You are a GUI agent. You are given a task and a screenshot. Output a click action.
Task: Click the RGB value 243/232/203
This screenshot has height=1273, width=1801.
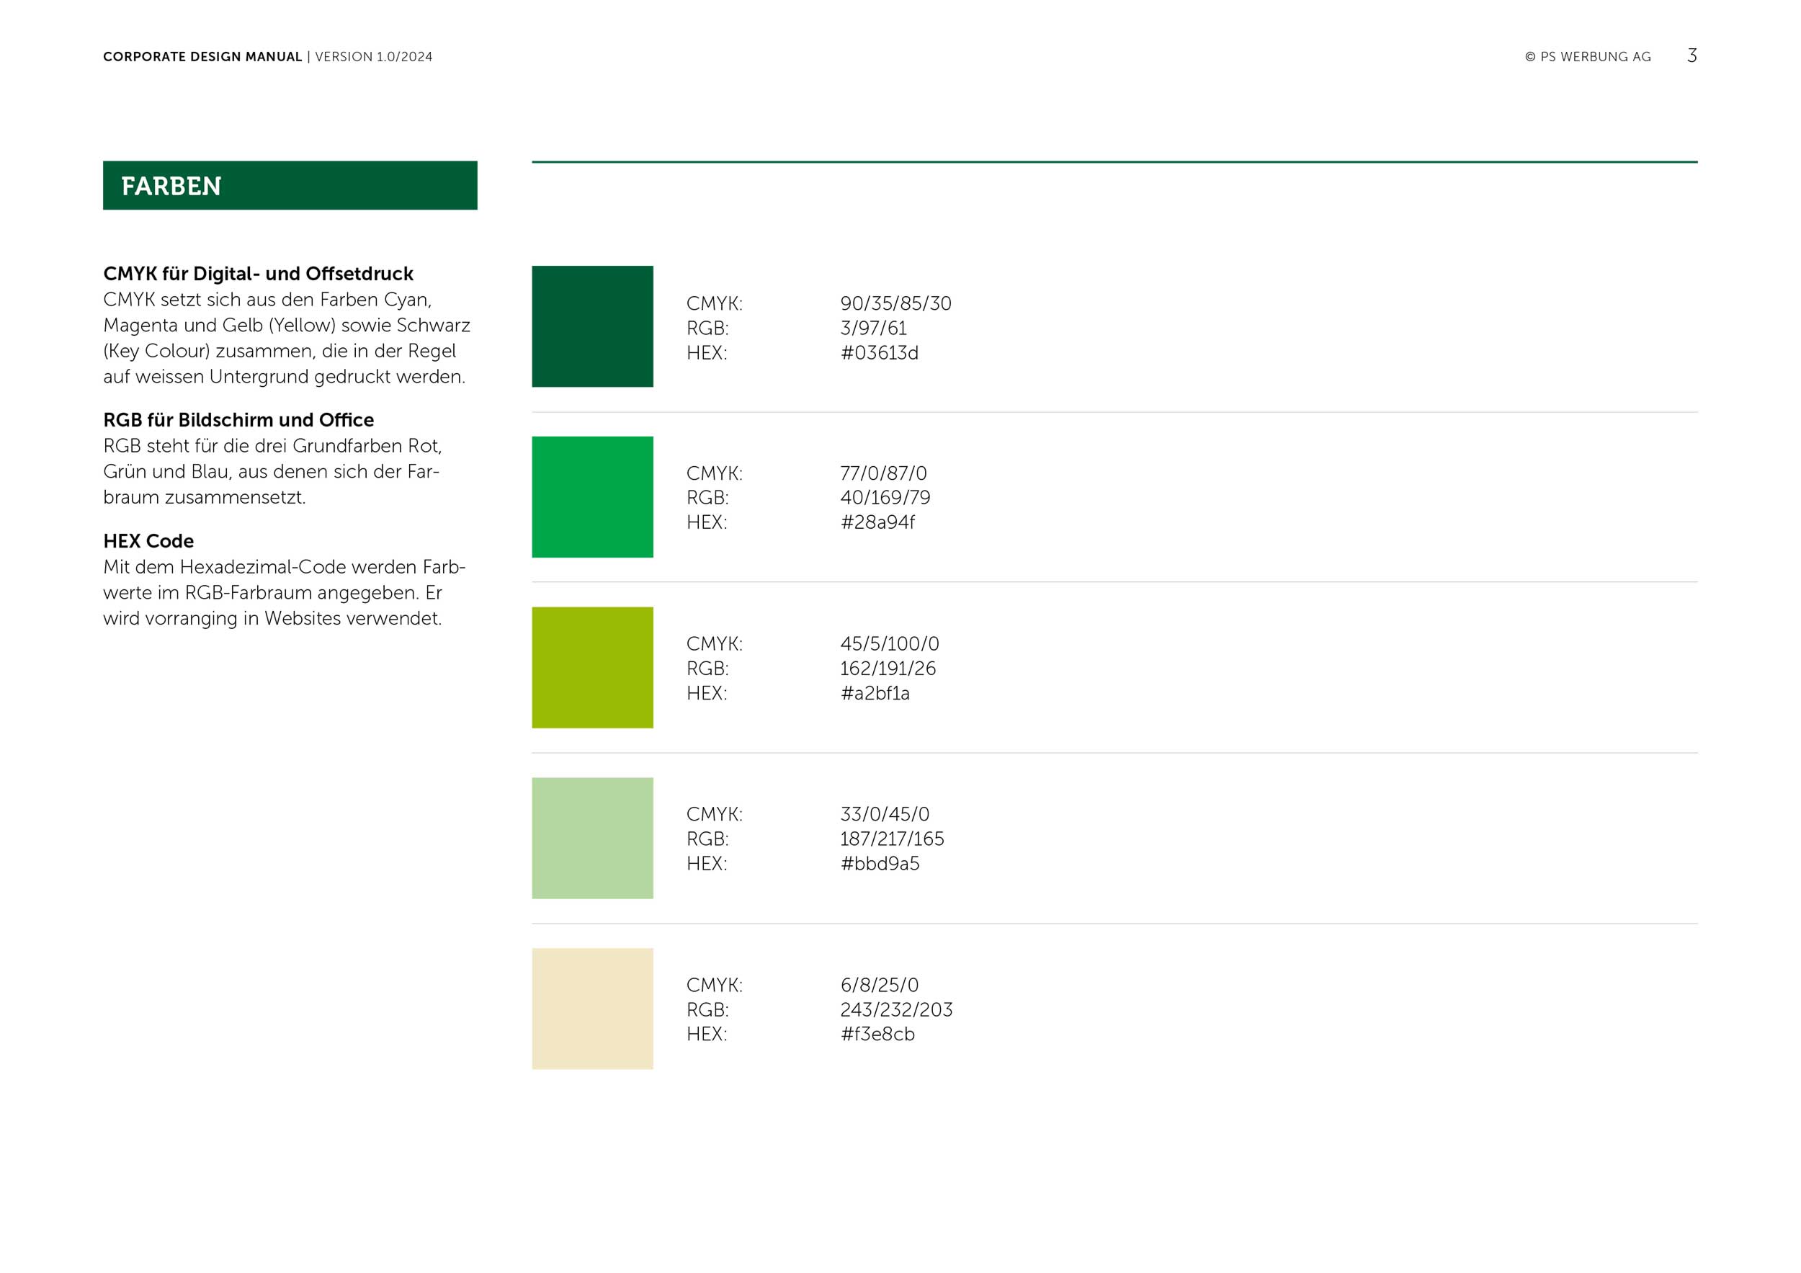[x=895, y=1009]
